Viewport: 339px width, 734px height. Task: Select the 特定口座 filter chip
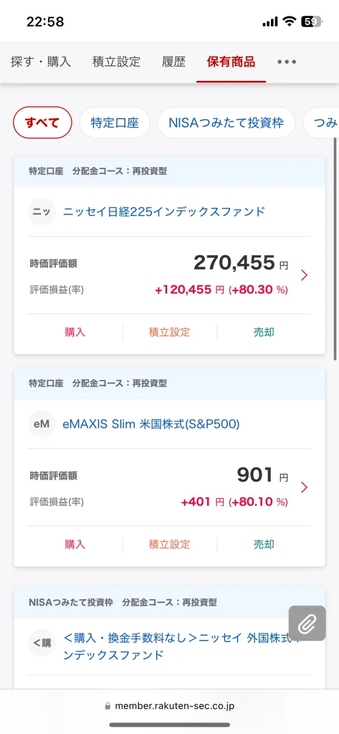point(115,123)
